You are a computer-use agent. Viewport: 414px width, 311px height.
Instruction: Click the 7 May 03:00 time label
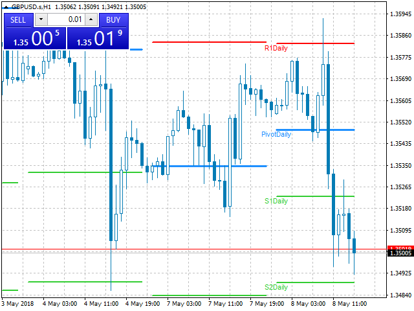184,304
